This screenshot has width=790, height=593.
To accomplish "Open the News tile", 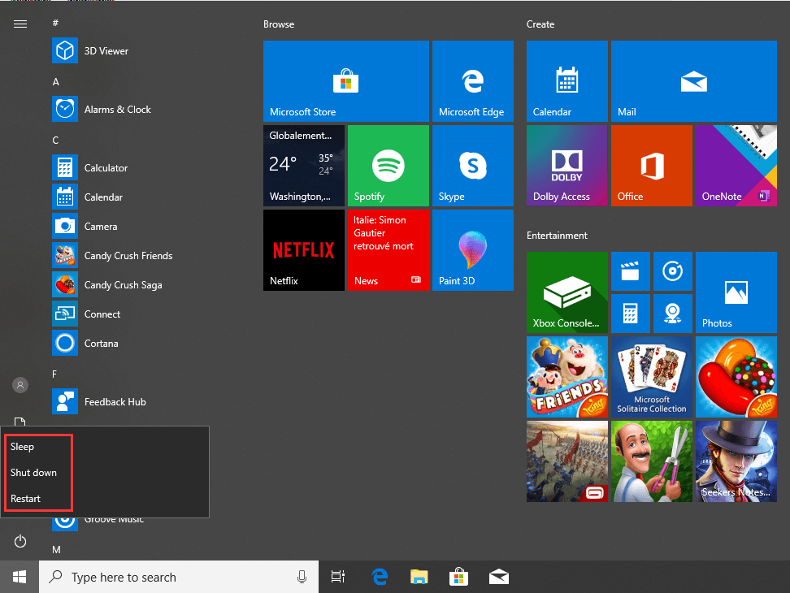I will [x=388, y=250].
